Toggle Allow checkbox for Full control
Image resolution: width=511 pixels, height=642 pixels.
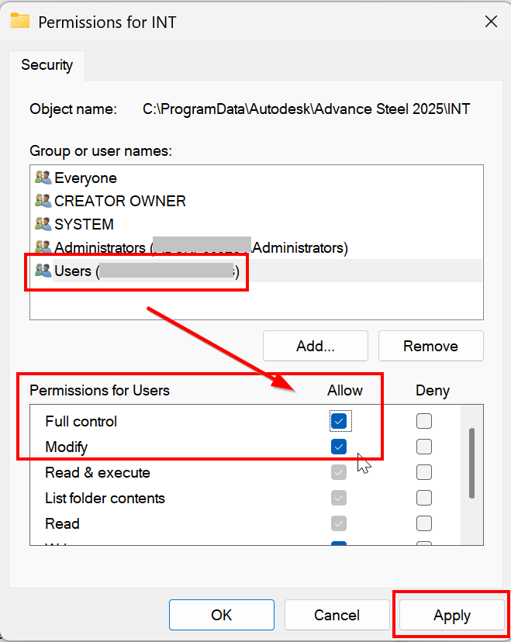tap(339, 422)
